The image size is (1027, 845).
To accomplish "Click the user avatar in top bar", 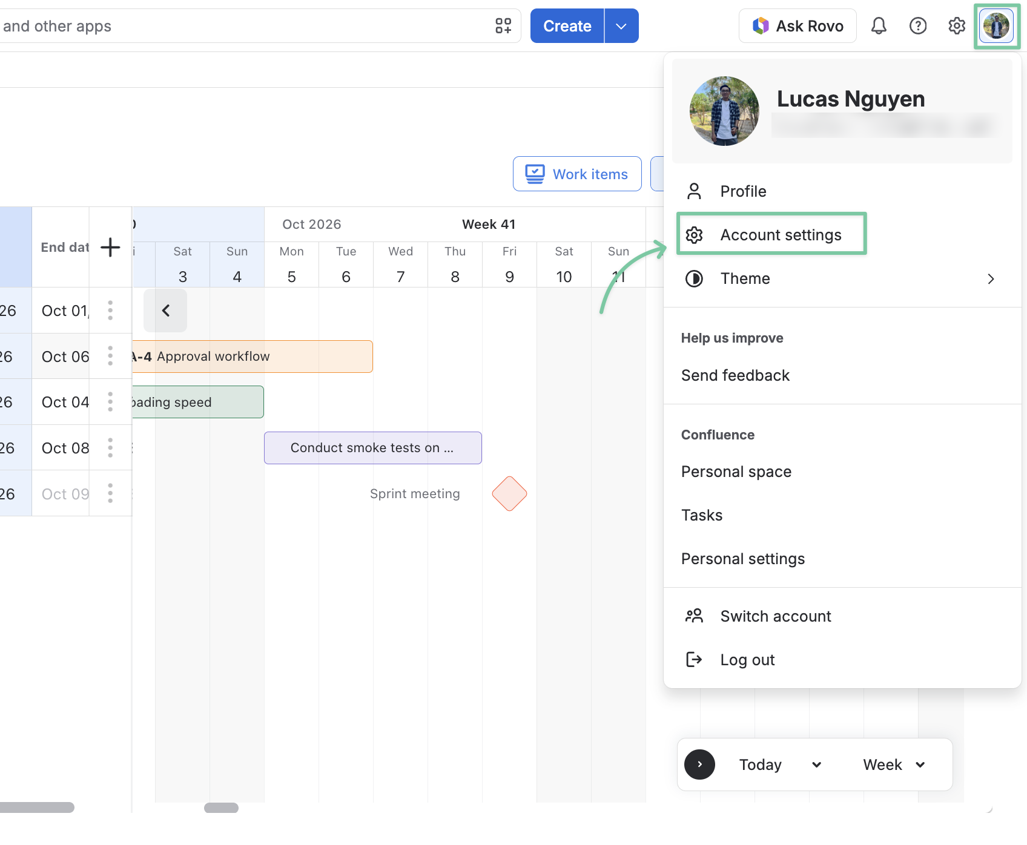I will tap(997, 26).
